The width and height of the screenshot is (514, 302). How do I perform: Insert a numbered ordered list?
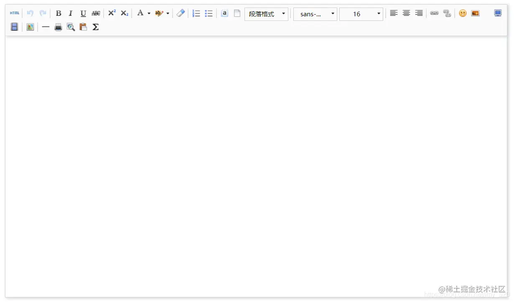(196, 13)
